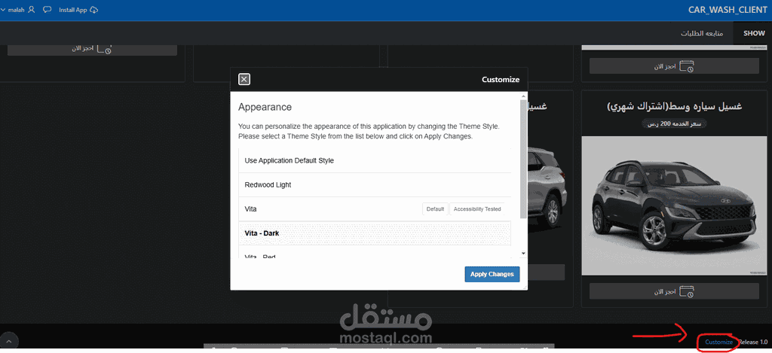The height and width of the screenshot is (353, 772).
Task: Select the Vita - Dark theme style
Action: click(x=375, y=233)
